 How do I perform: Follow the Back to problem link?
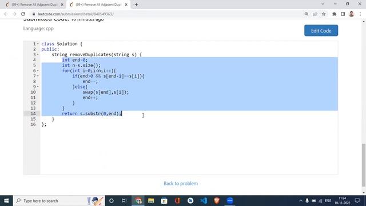click(181, 183)
